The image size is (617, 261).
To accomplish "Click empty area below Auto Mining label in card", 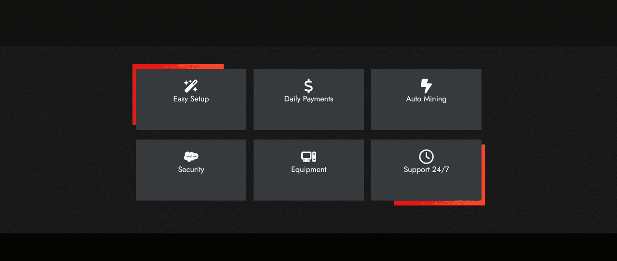I will pyautogui.click(x=426, y=117).
